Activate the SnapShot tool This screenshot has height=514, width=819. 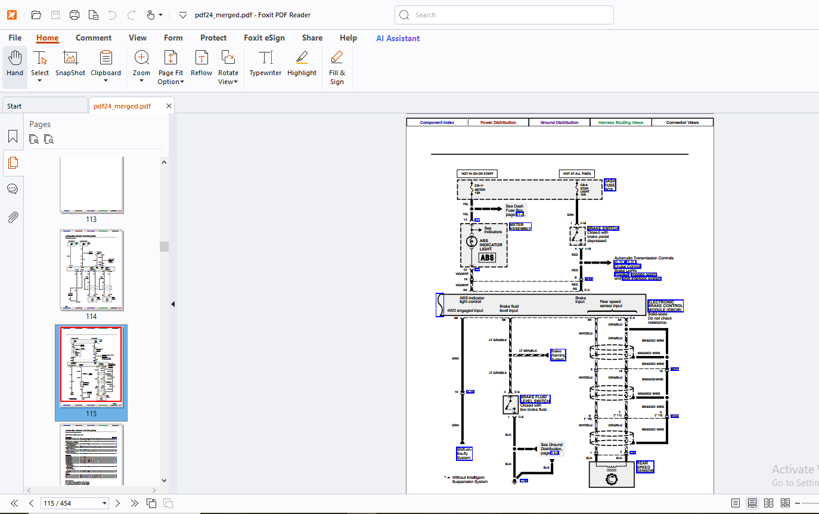pyautogui.click(x=70, y=63)
